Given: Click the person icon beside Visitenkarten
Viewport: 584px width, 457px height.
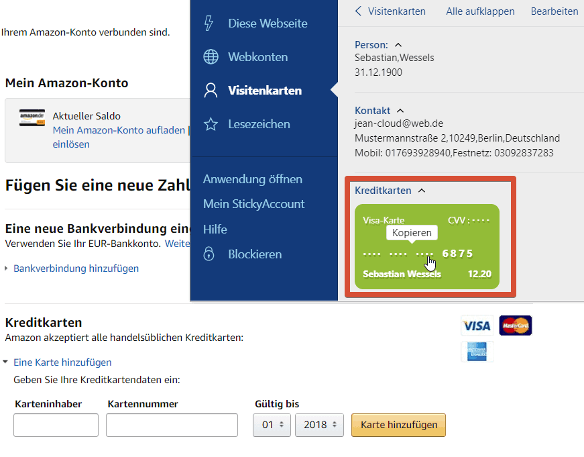Looking at the screenshot, I should [211, 90].
